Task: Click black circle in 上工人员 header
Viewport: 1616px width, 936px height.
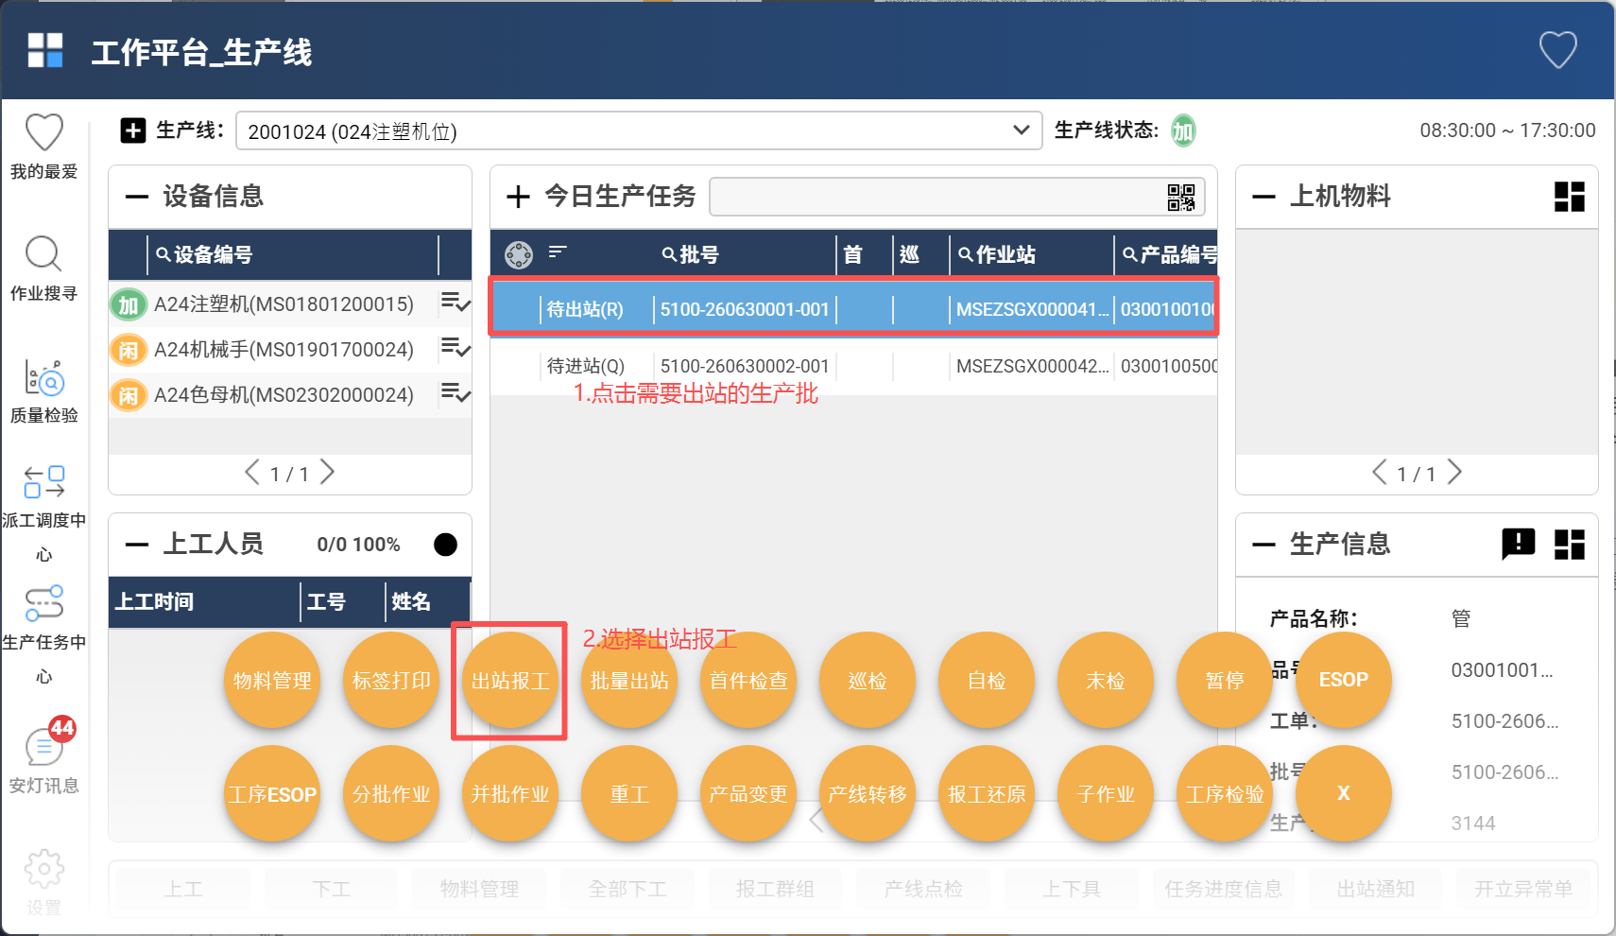Action: (445, 545)
